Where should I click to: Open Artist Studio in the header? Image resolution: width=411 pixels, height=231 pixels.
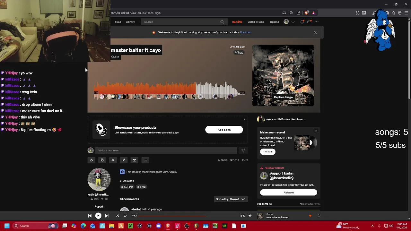[x=256, y=22]
